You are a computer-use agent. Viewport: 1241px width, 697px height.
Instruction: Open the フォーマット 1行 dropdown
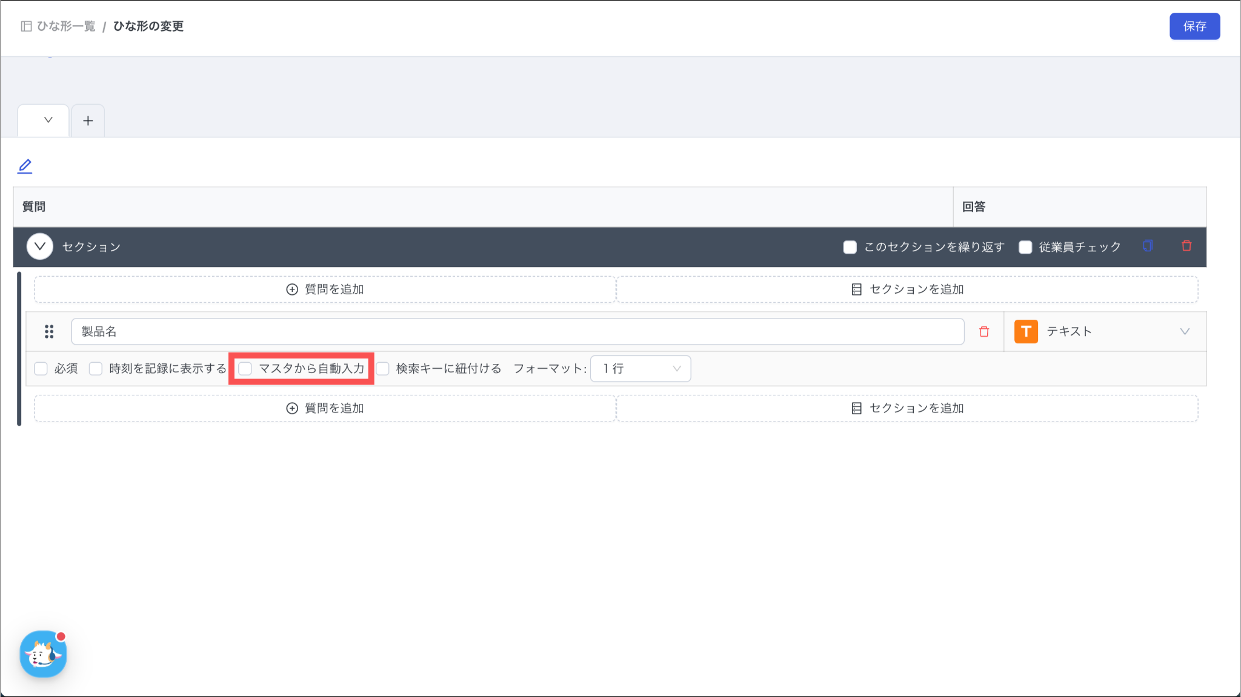[640, 369]
